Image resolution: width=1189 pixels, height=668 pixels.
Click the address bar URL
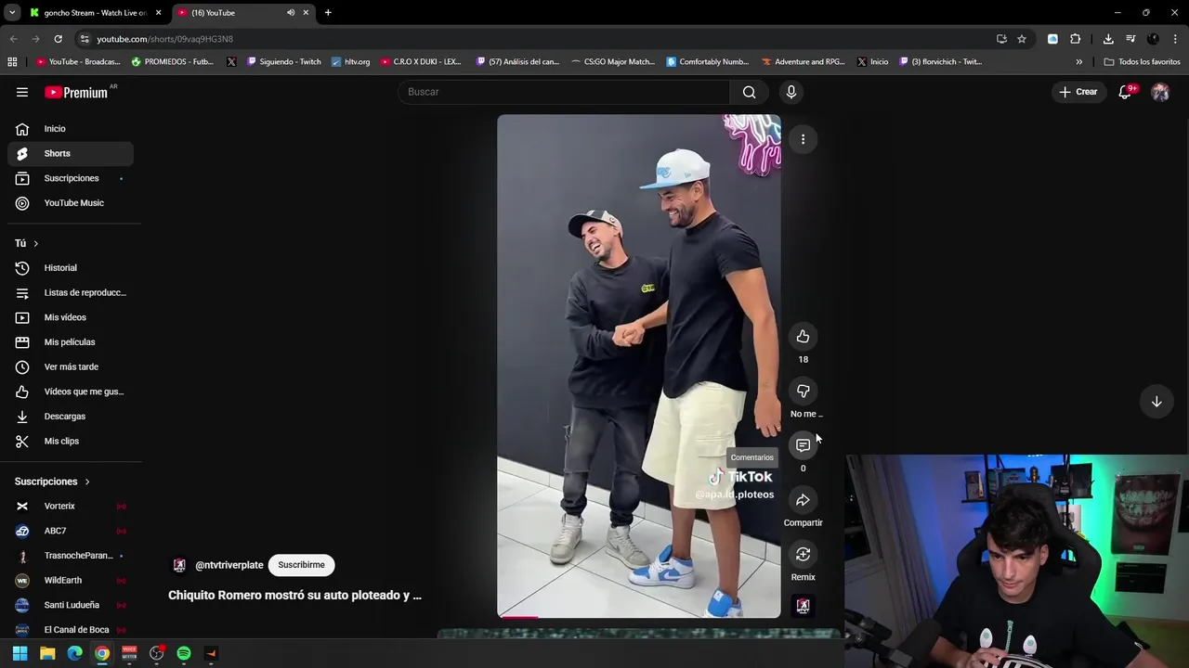click(164, 39)
